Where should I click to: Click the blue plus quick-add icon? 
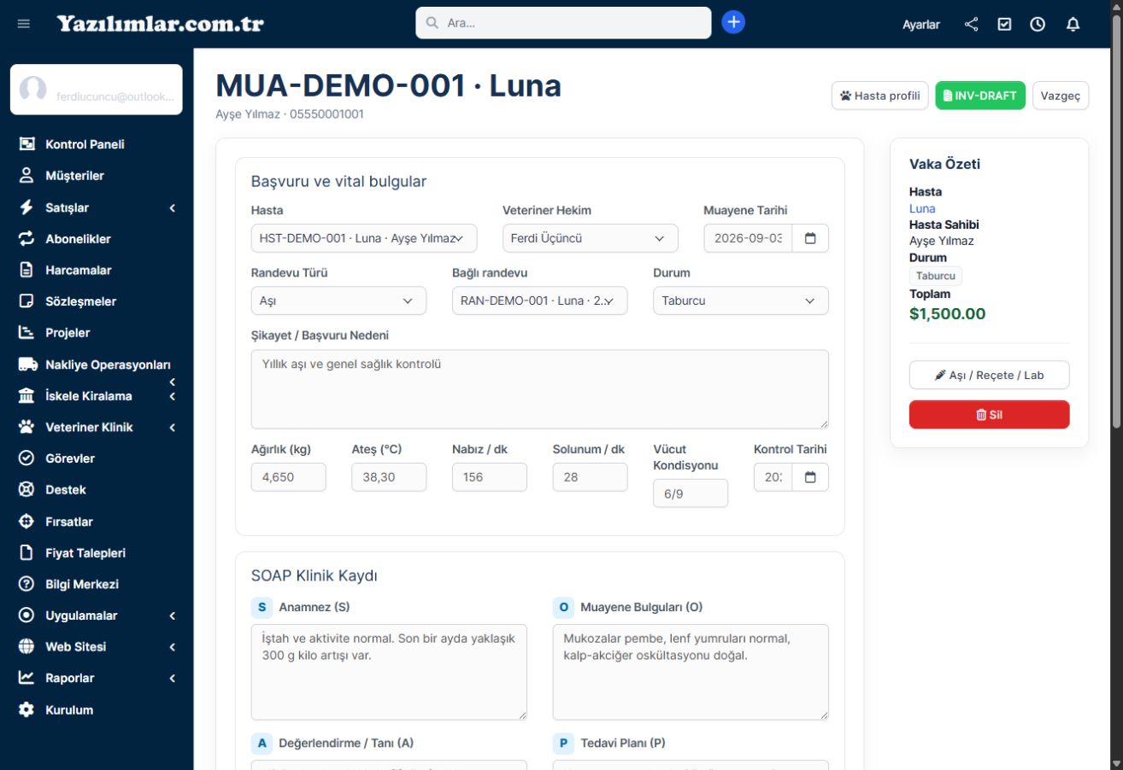coord(733,22)
